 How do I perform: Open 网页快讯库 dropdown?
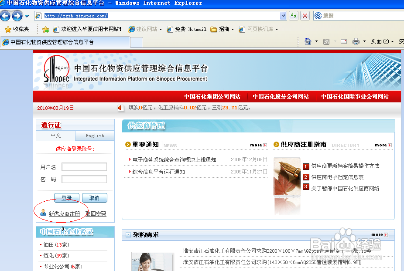[258, 29]
